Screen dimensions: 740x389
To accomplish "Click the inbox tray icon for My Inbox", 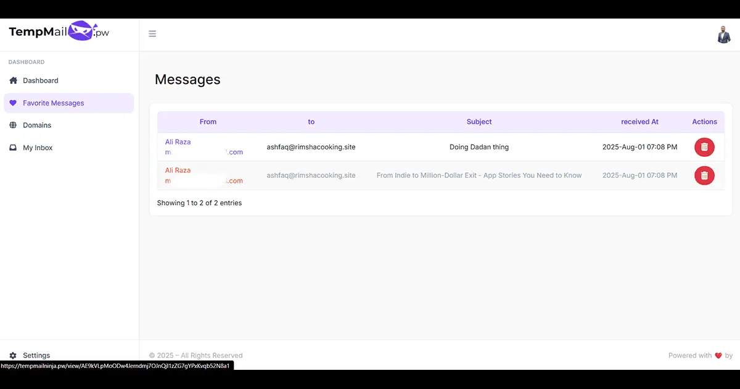I will click(x=13, y=148).
